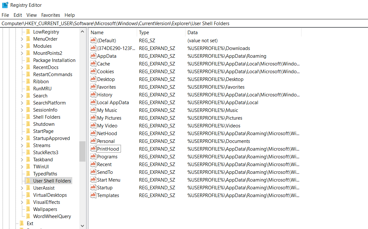This screenshot has width=368, height=229.
Task: Select the Start Menu value icon
Action: click(93, 180)
